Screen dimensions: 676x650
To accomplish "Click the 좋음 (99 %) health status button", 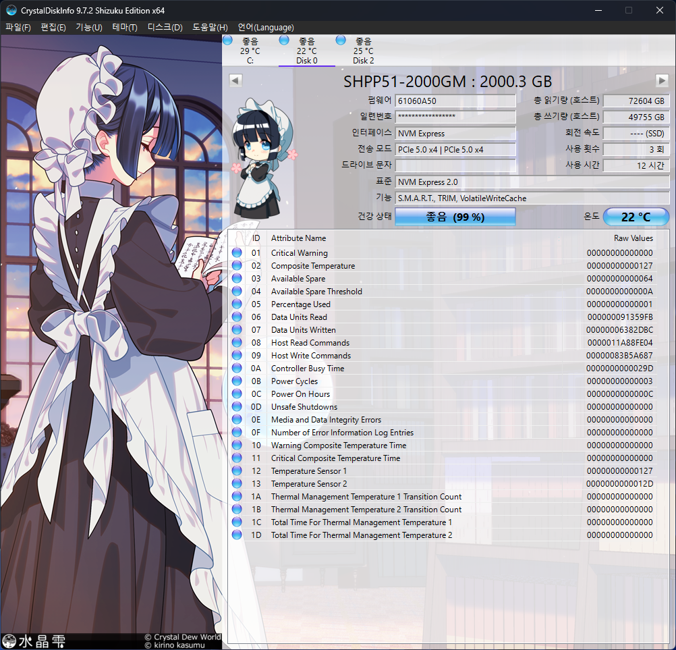I will click(x=455, y=217).
